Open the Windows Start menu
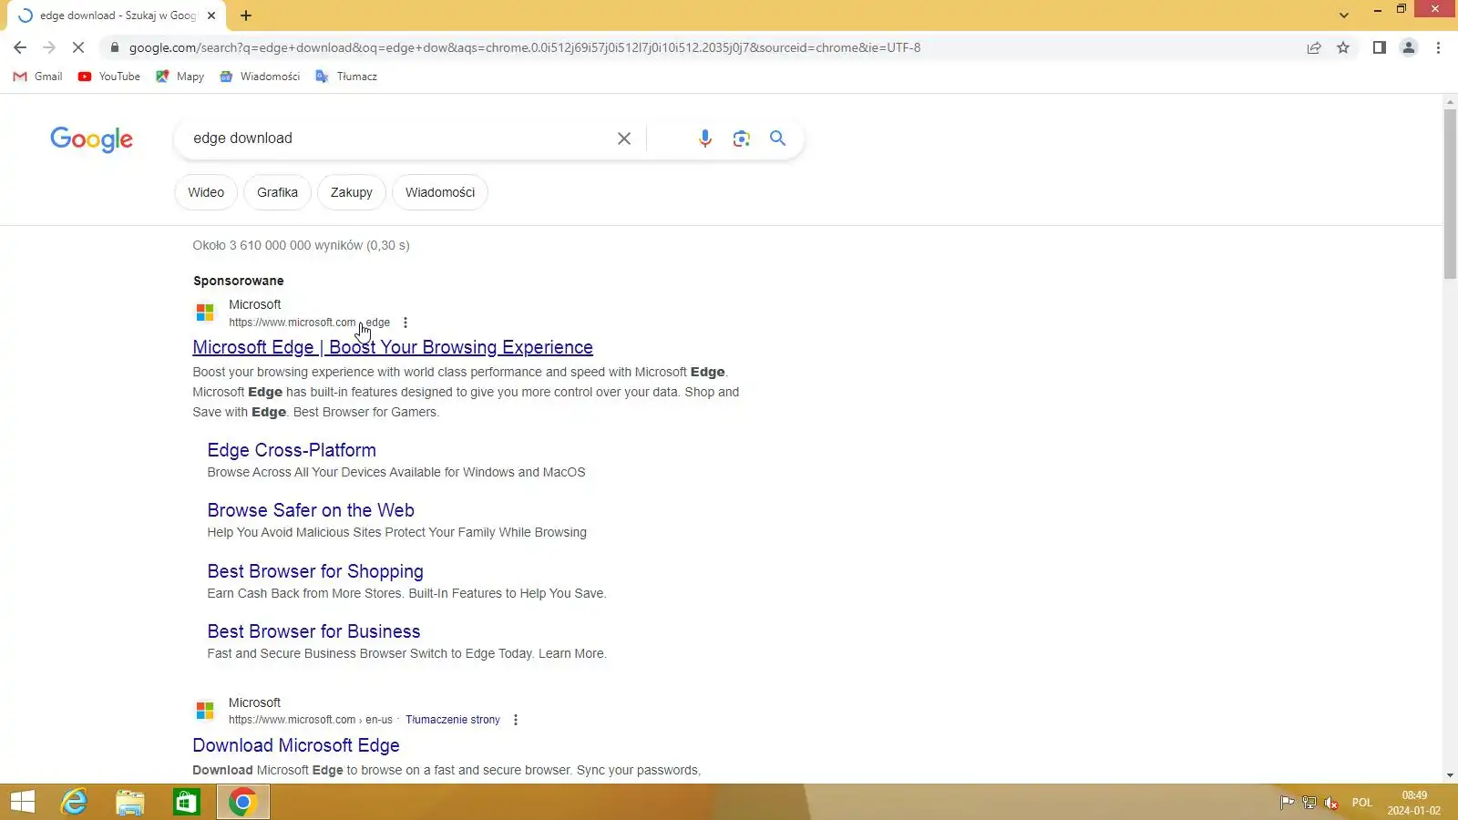The image size is (1458, 820). click(x=22, y=802)
